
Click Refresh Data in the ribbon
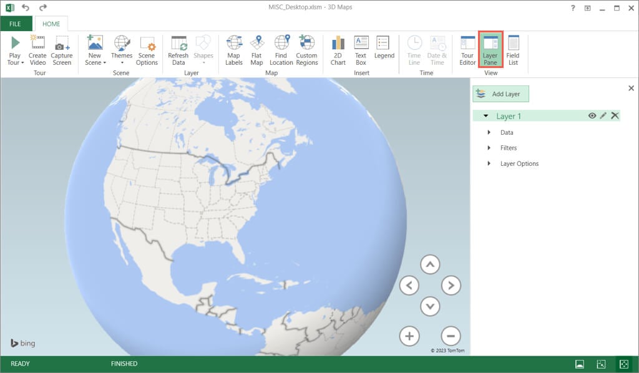tap(178, 50)
